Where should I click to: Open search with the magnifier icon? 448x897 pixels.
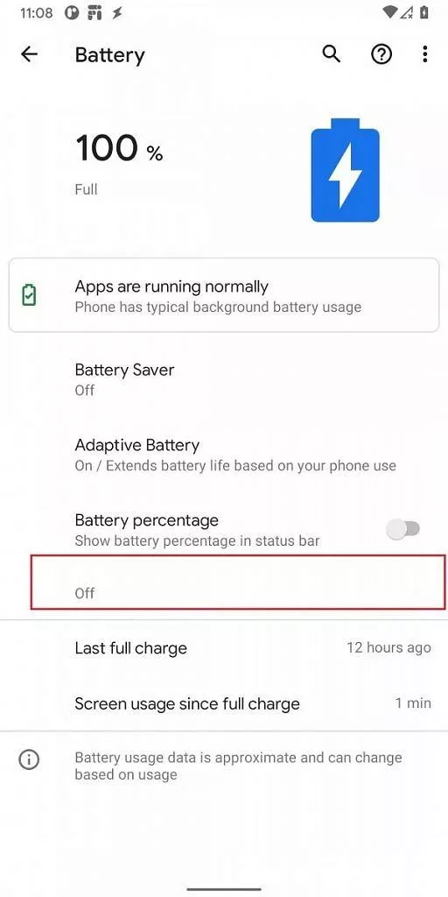tap(332, 54)
